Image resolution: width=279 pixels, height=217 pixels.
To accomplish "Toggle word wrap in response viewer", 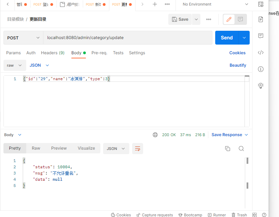I will coord(138,149).
